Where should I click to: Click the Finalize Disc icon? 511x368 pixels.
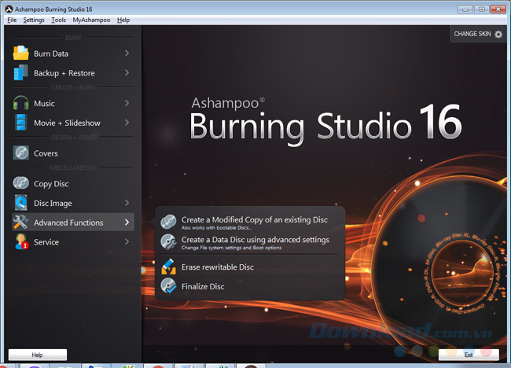click(x=168, y=287)
